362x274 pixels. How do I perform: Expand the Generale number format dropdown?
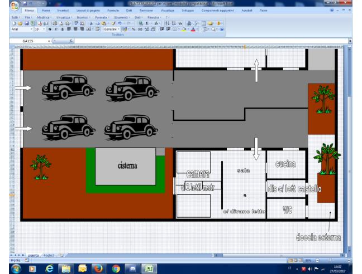point(119,29)
